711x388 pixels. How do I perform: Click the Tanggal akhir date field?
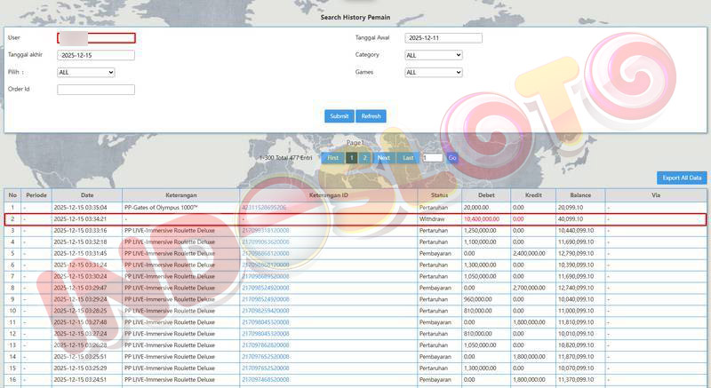(x=95, y=55)
